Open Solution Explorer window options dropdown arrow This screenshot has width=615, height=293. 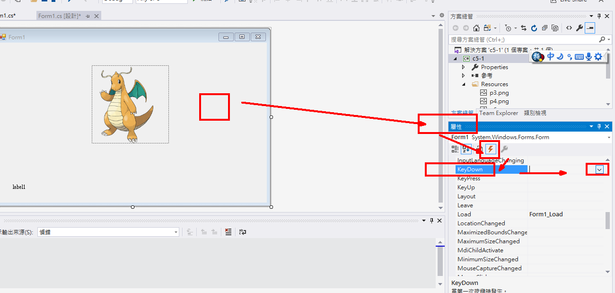(591, 16)
